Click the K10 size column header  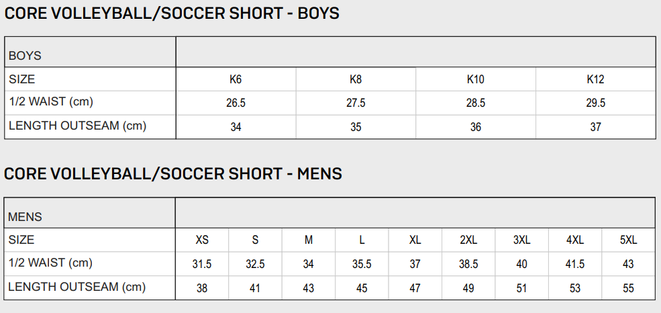(475, 79)
